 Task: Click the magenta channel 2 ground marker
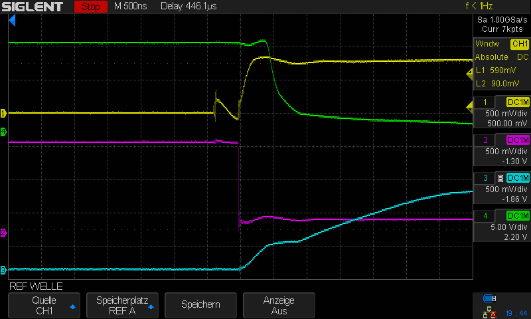[x=3, y=233]
